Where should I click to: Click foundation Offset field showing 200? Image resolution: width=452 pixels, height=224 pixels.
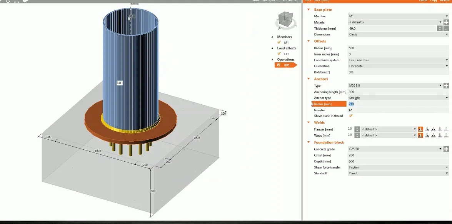(x=398, y=155)
